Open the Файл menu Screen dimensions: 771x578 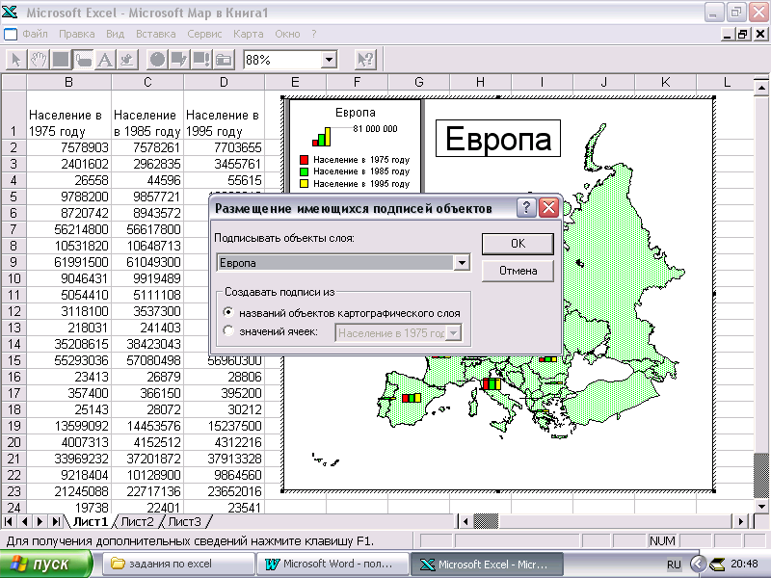point(35,34)
